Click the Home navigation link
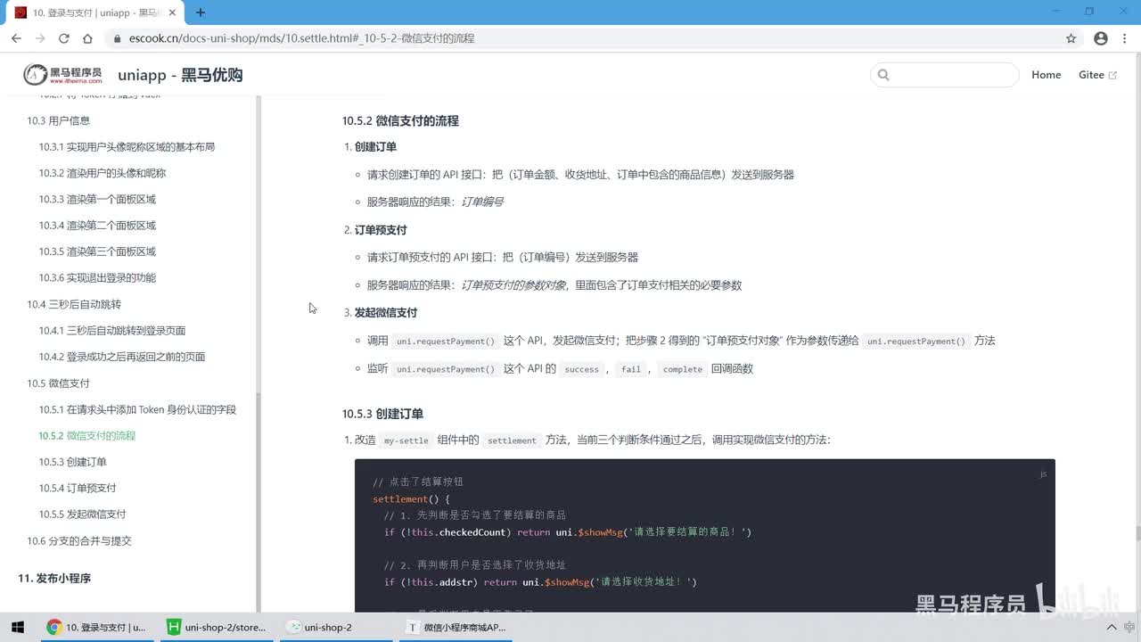This screenshot has height=642, width=1141. [x=1046, y=75]
